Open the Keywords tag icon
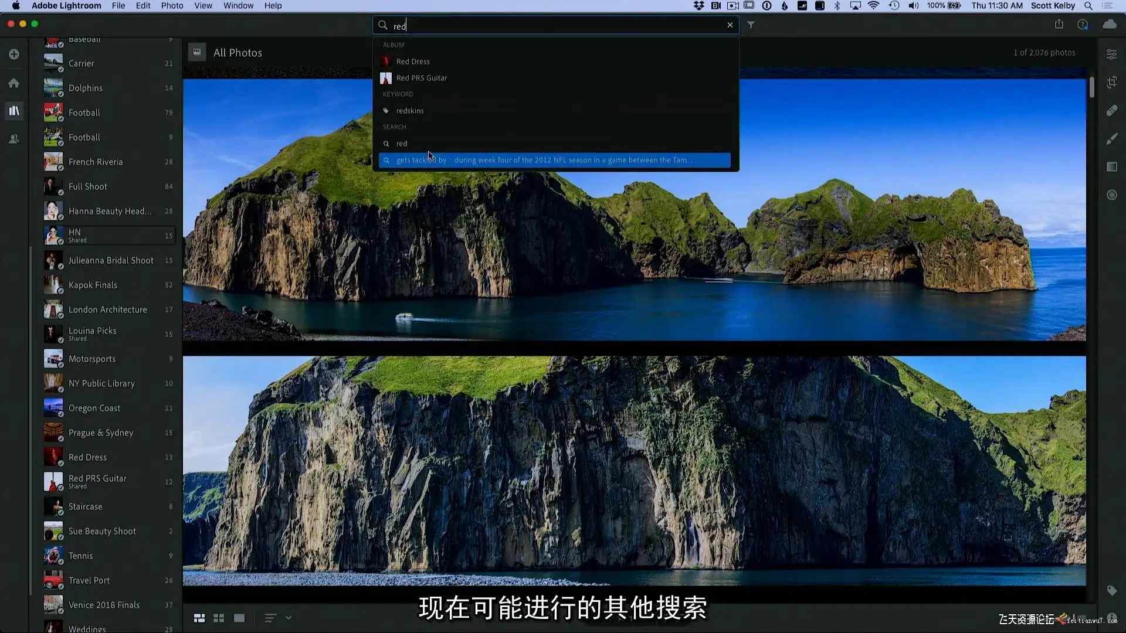The height and width of the screenshot is (633, 1126). coord(1111,590)
